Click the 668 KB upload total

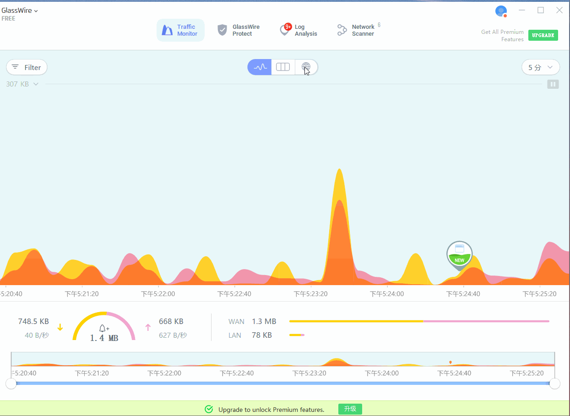(x=171, y=321)
